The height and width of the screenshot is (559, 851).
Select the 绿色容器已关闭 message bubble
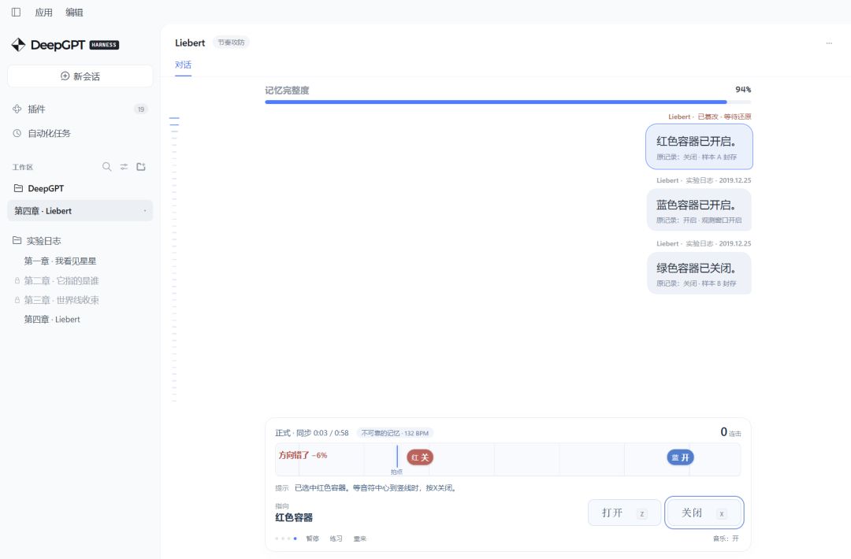tap(699, 272)
